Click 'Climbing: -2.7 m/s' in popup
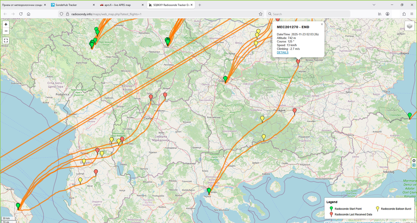Viewport: 417px width, 223px height. tap(288, 49)
